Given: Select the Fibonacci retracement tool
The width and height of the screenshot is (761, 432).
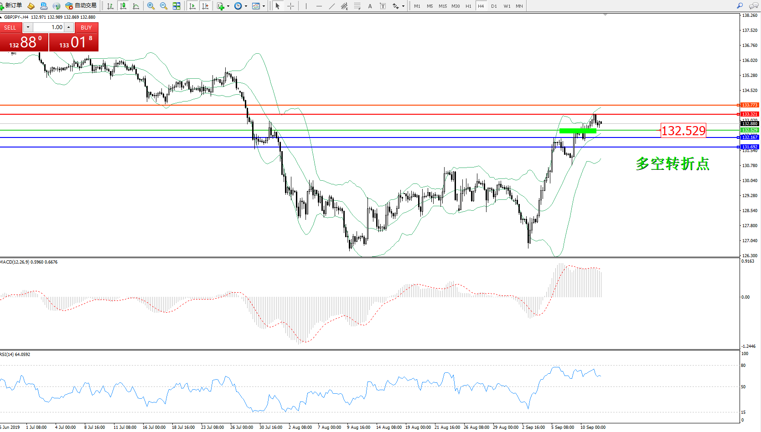Looking at the screenshot, I should [x=357, y=6].
